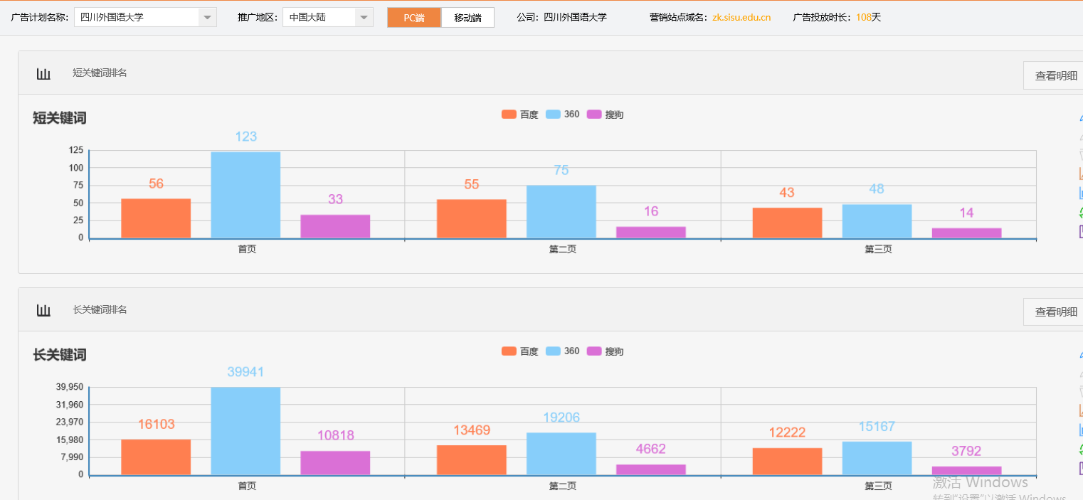Open the zk.slsu.edu.cn domain link
Image resolution: width=1083 pixels, height=500 pixels.
pos(741,17)
